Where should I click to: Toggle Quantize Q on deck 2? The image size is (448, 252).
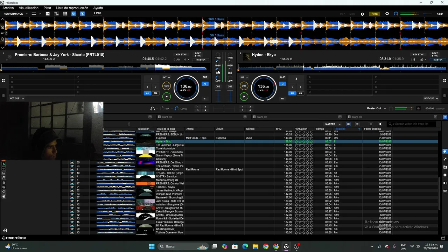pos(282,84)
